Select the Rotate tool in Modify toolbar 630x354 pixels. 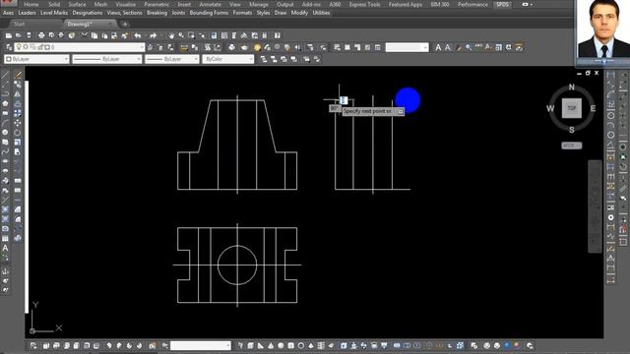[x=18, y=133]
